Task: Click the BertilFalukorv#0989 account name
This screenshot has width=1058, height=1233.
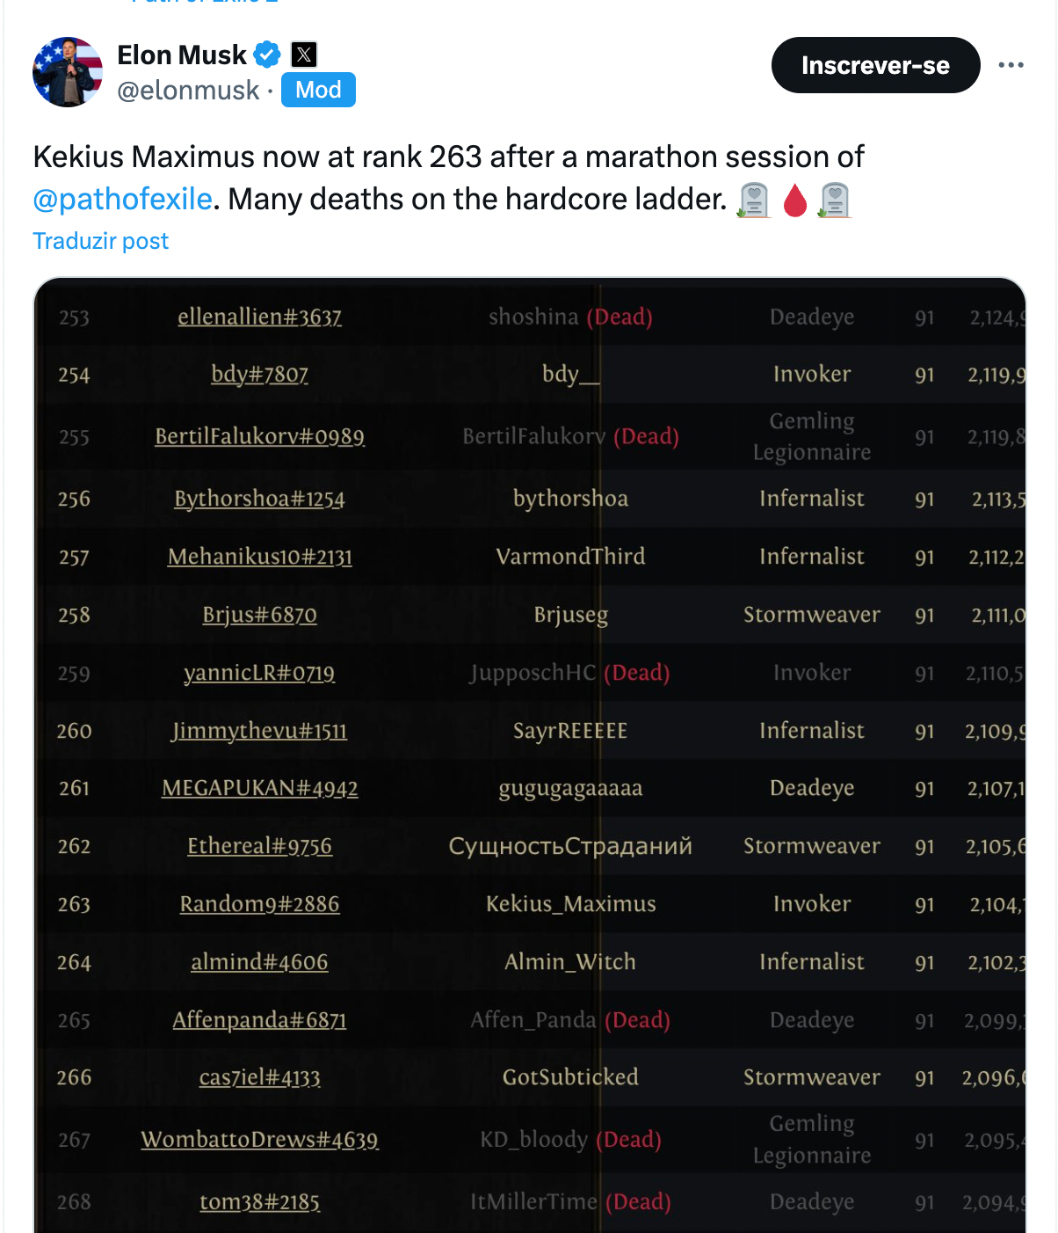Action: (x=259, y=436)
